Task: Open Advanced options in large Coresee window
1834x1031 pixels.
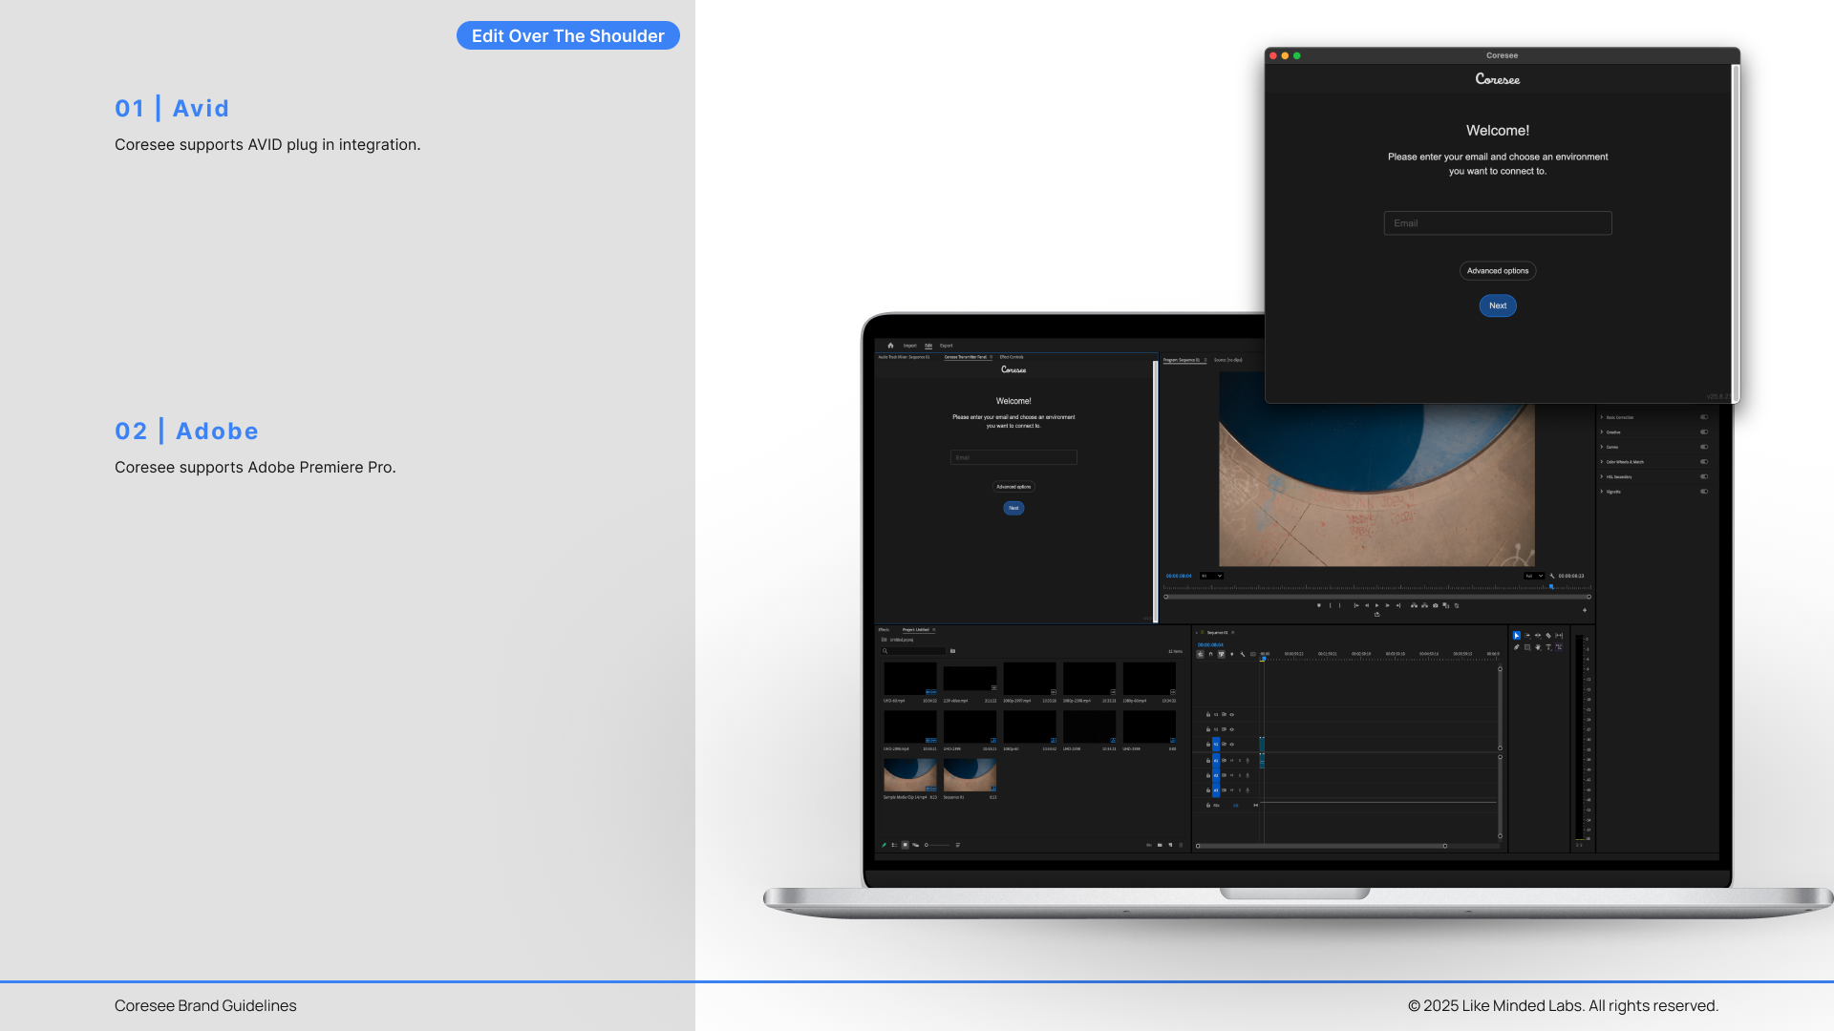Action: (1498, 271)
